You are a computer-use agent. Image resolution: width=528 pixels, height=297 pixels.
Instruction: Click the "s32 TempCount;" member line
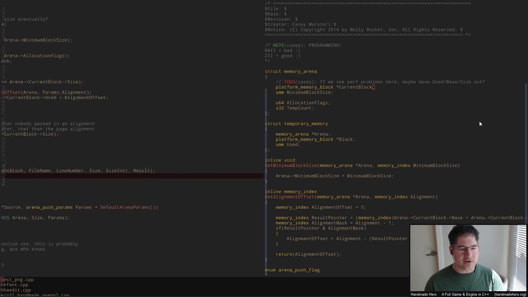pyautogui.click(x=295, y=108)
